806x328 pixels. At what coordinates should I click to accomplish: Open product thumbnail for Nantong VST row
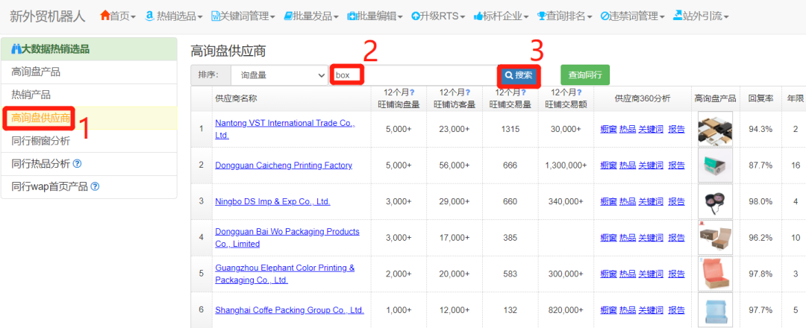click(x=716, y=129)
